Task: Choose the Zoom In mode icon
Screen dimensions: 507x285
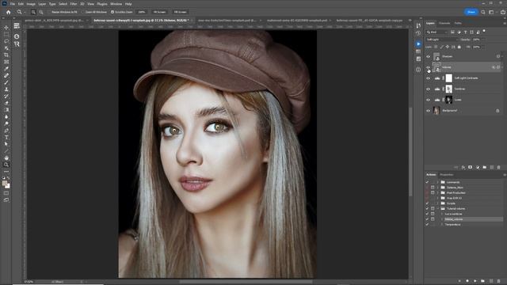Action: click(33, 12)
